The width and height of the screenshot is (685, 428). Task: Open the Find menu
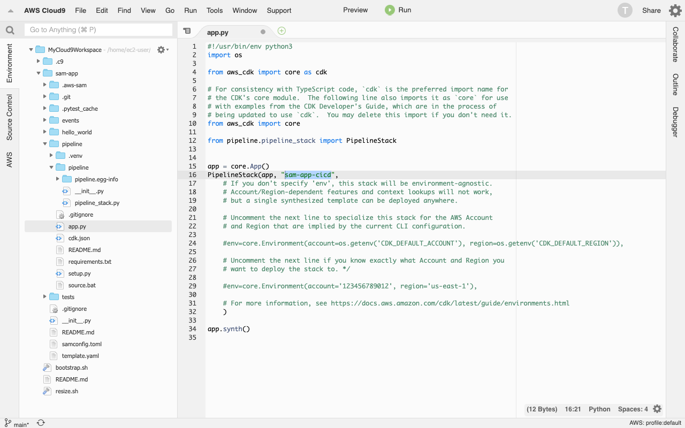(124, 10)
